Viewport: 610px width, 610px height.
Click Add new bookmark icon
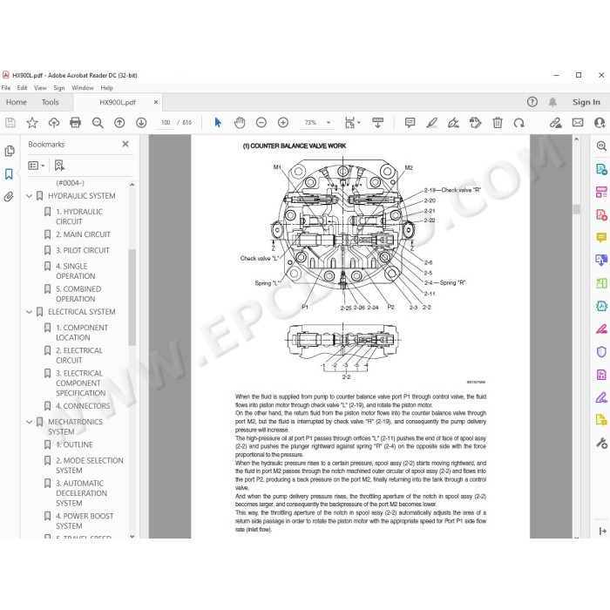[x=59, y=166]
